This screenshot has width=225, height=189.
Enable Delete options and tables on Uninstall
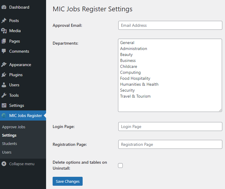click(120, 165)
